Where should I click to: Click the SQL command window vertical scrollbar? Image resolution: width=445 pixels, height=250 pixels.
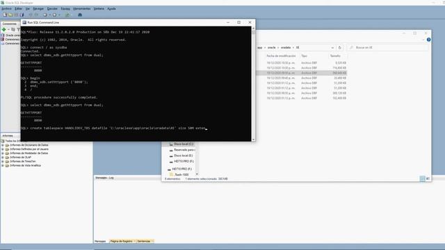pos(253,83)
